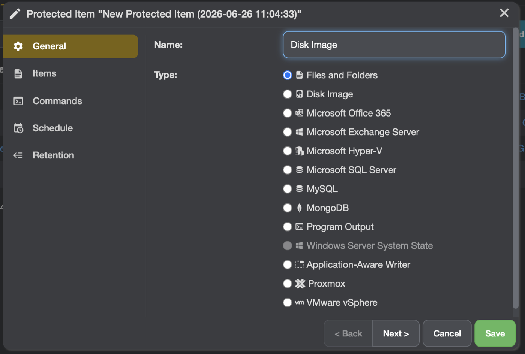
Task: Click the dialog title text
Action: 164,14
